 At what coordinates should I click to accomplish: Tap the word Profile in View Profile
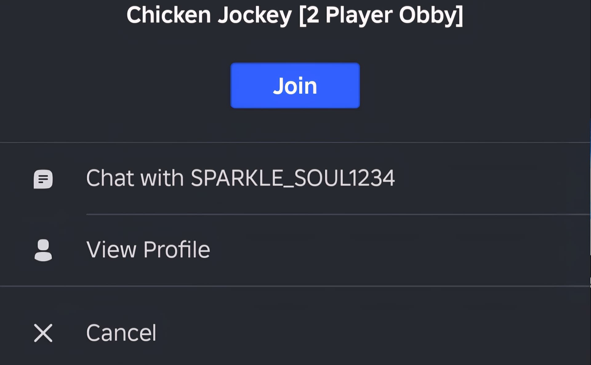(177, 249)
